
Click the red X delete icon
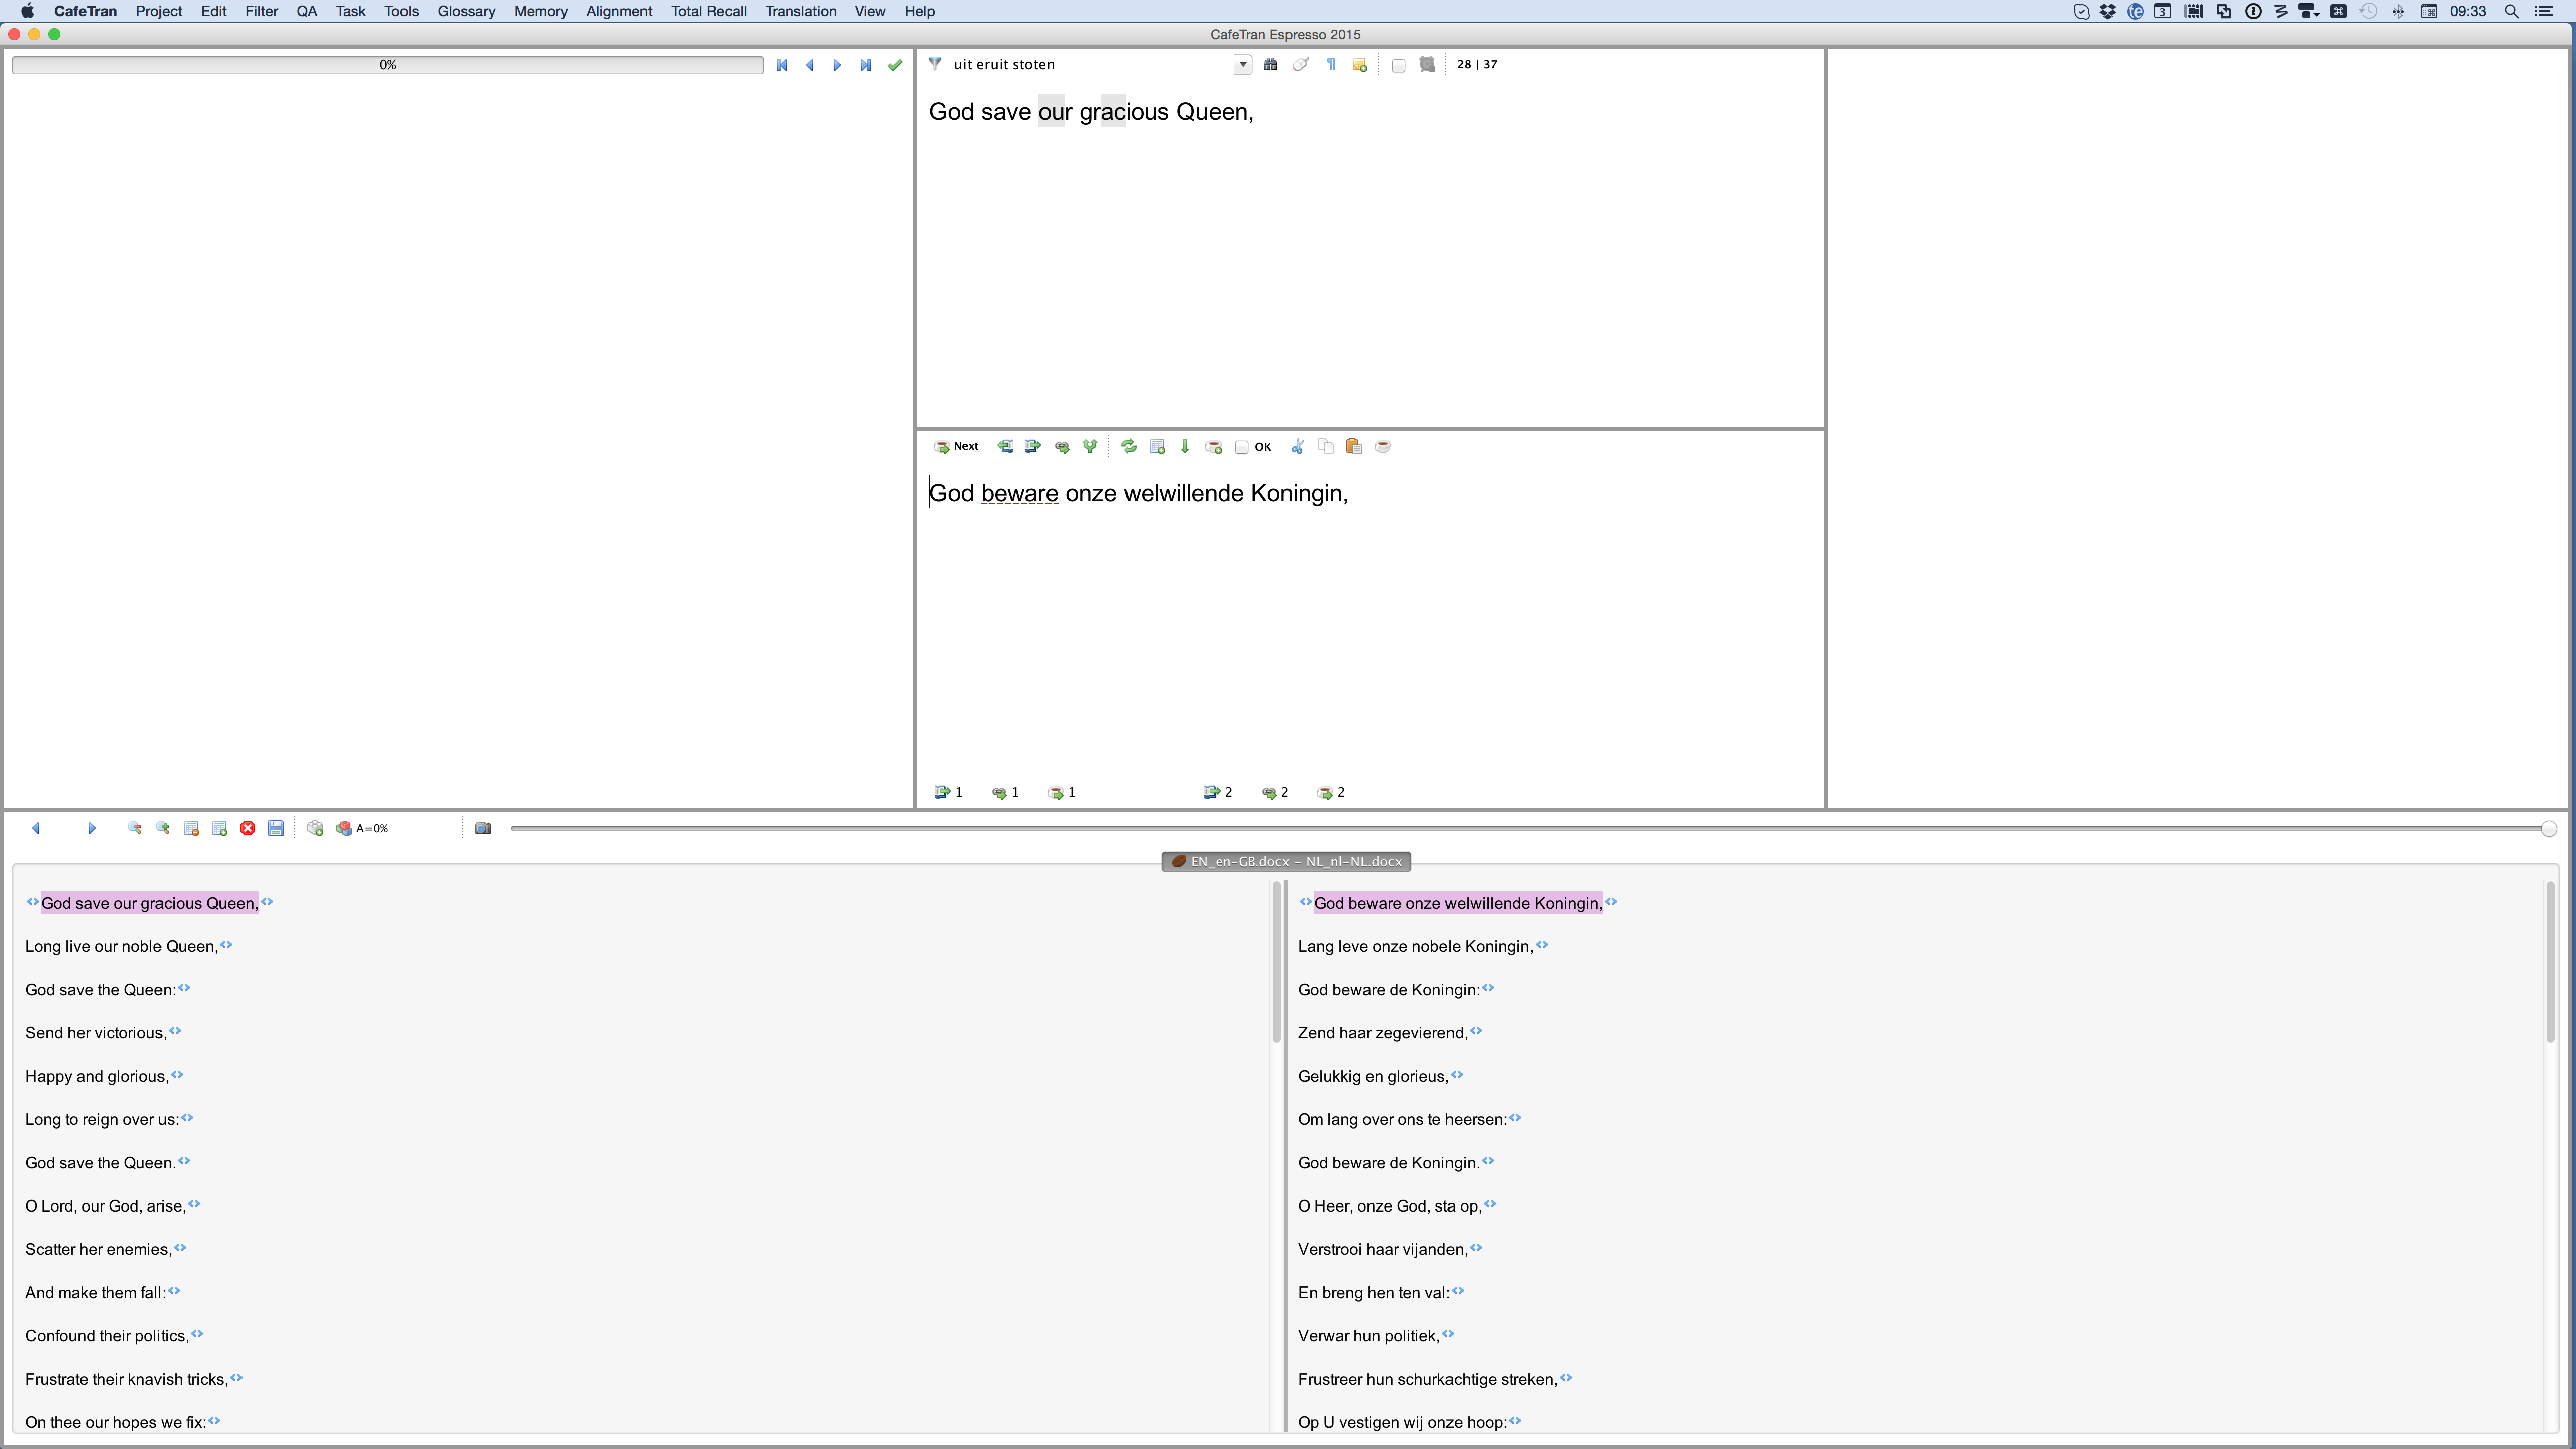(x=248, y=828)
